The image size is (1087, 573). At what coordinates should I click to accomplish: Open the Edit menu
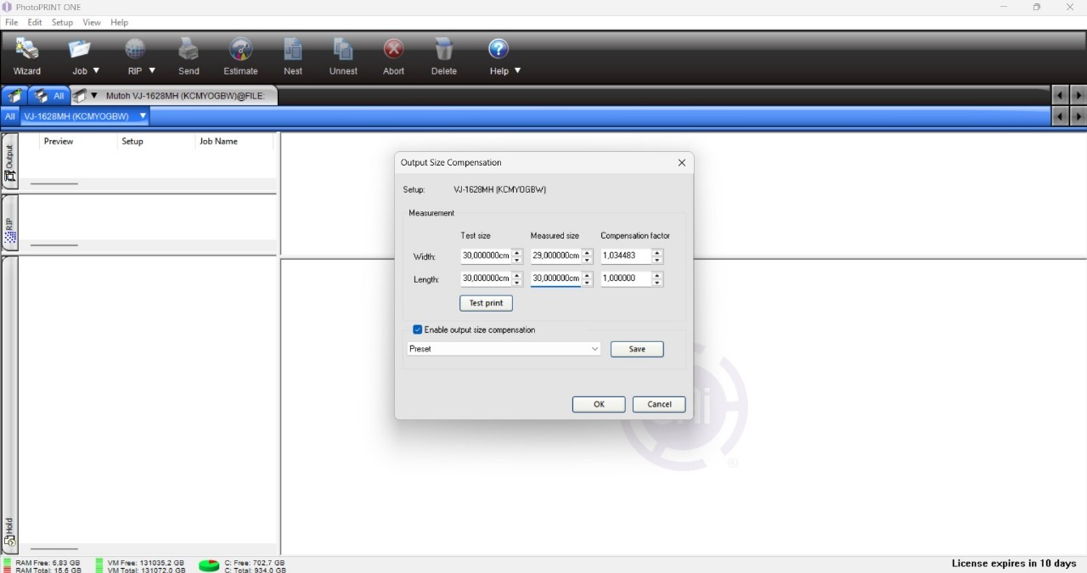(x=35, y=22)
